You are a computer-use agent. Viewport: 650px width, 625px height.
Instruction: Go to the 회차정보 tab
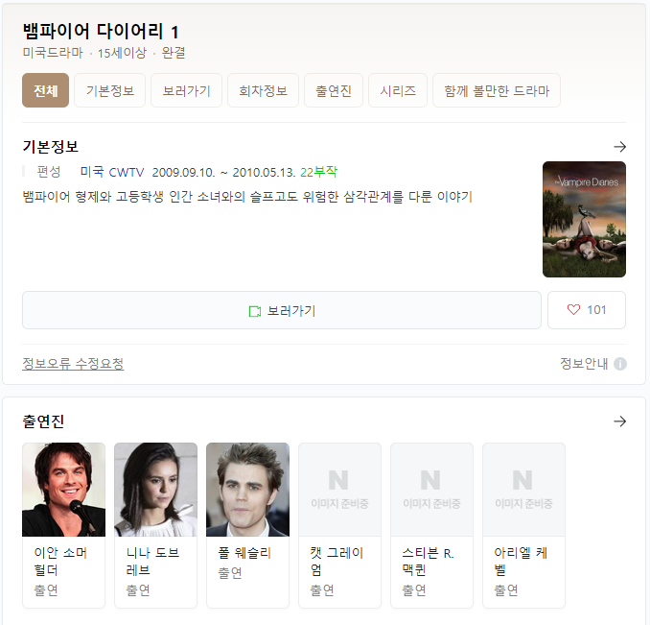[x=263, y=91]
